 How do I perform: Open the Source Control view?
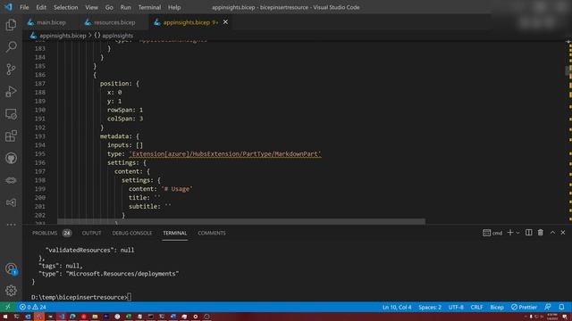[11, 70]
